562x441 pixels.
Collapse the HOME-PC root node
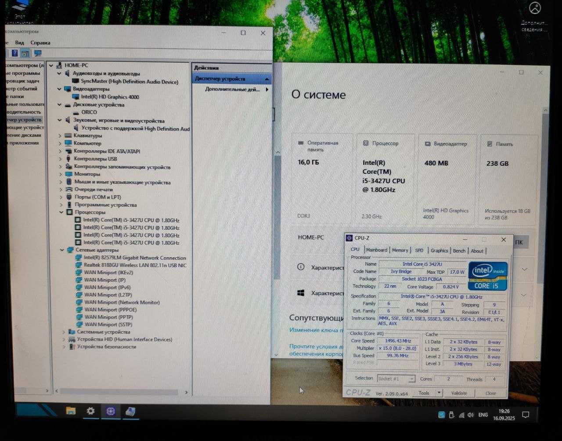[51, 65]
